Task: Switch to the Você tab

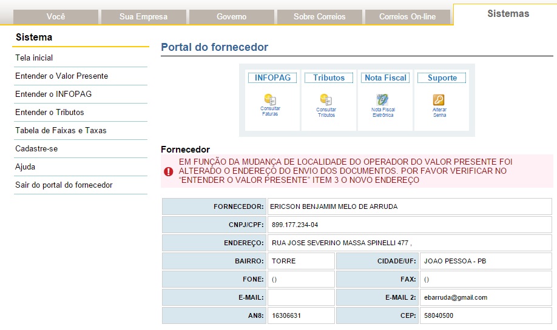Action: click(56, 17)
